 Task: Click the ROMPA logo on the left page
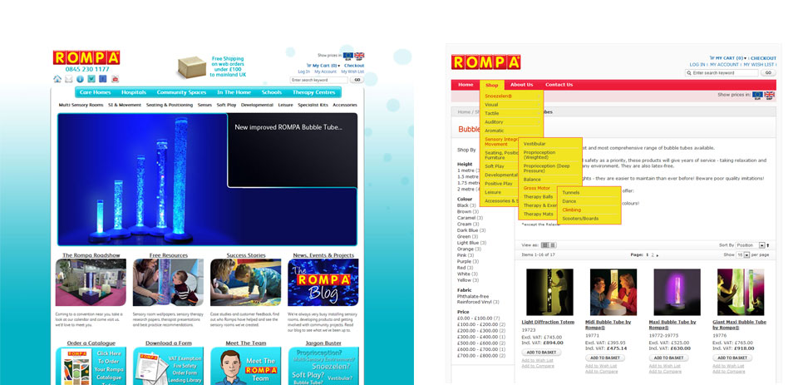click(x=86, y=57)
